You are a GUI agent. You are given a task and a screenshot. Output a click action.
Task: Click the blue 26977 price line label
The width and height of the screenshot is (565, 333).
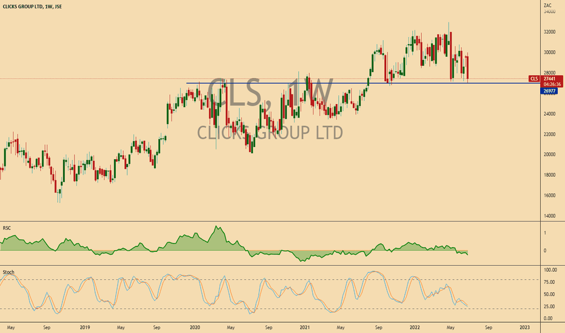549,91
